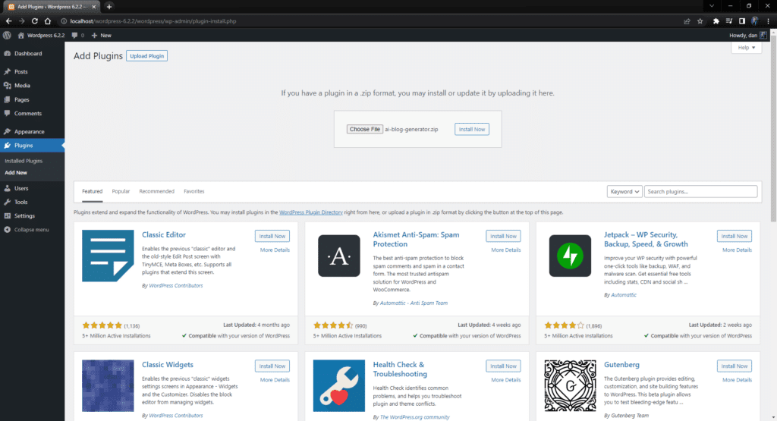Image resolution: width=777 pixels, height=421 pixels.
Task: Click the Plugins sidebar item
Action: 32,146
